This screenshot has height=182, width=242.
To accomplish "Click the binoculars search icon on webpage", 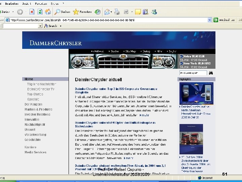I will 211,73.
